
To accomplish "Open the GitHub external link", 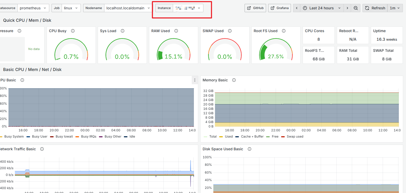I will 255,8.
